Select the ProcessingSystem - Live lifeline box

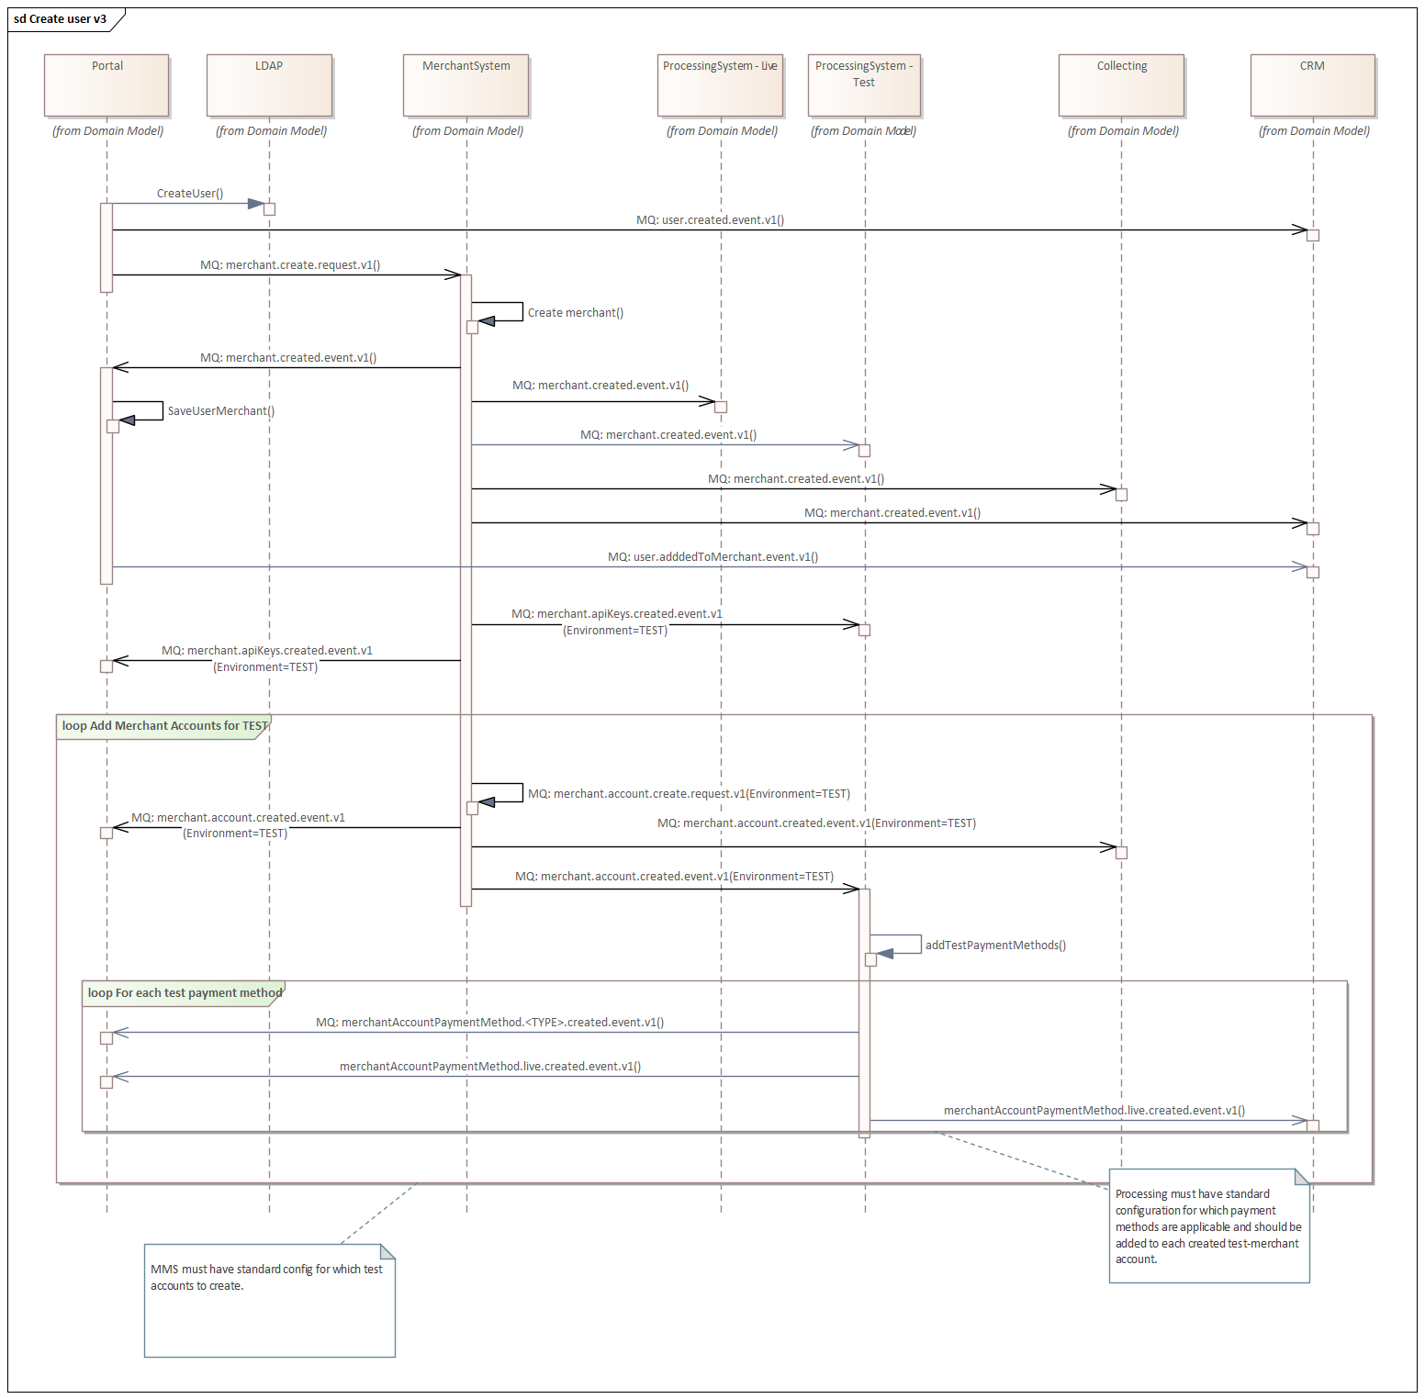point(720,84)
